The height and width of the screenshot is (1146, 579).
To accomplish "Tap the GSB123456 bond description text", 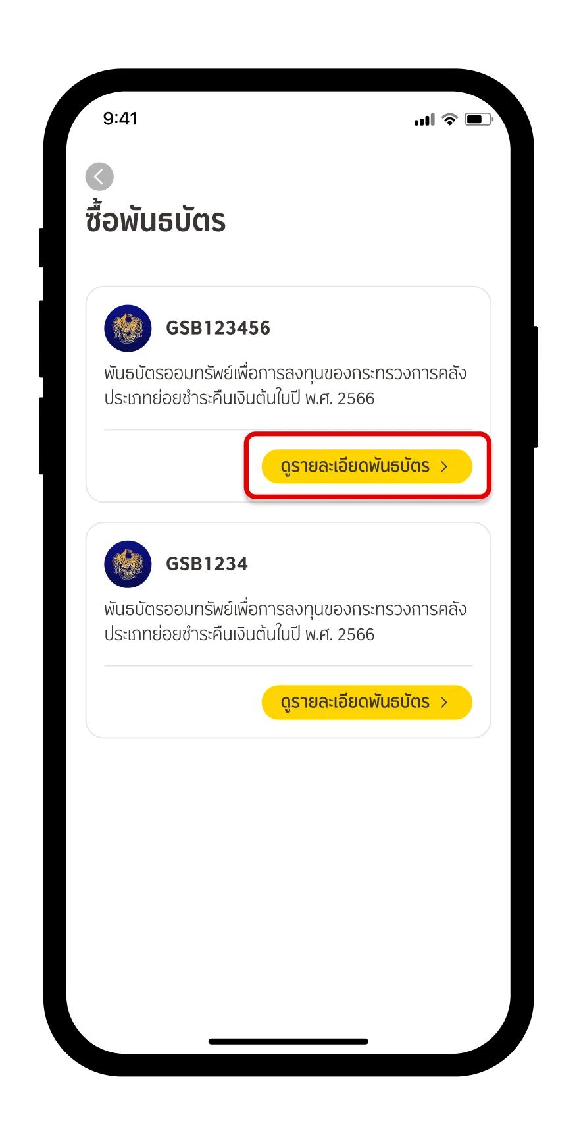I will tap(286, 386).
